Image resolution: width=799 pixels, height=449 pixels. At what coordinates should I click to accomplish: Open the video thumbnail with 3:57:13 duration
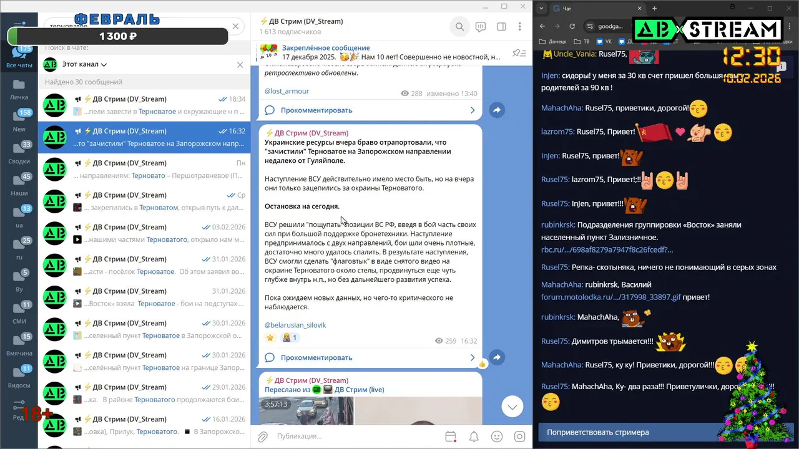pyautogui.click(x=306, y=410)
